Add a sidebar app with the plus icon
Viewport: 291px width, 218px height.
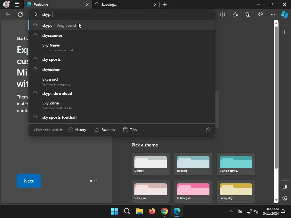pyautogui.click(x=284, y=32)
